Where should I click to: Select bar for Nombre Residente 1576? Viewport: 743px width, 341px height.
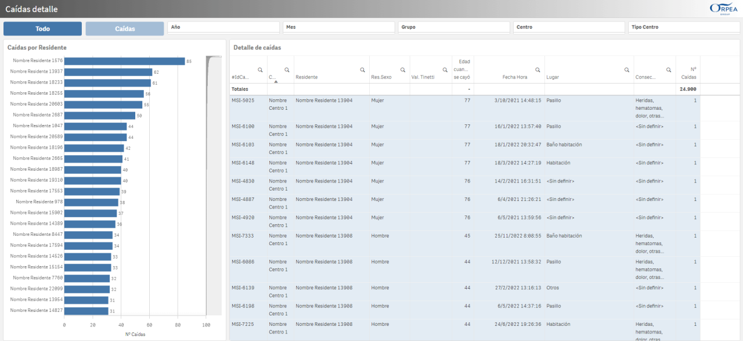pos(124,61)
